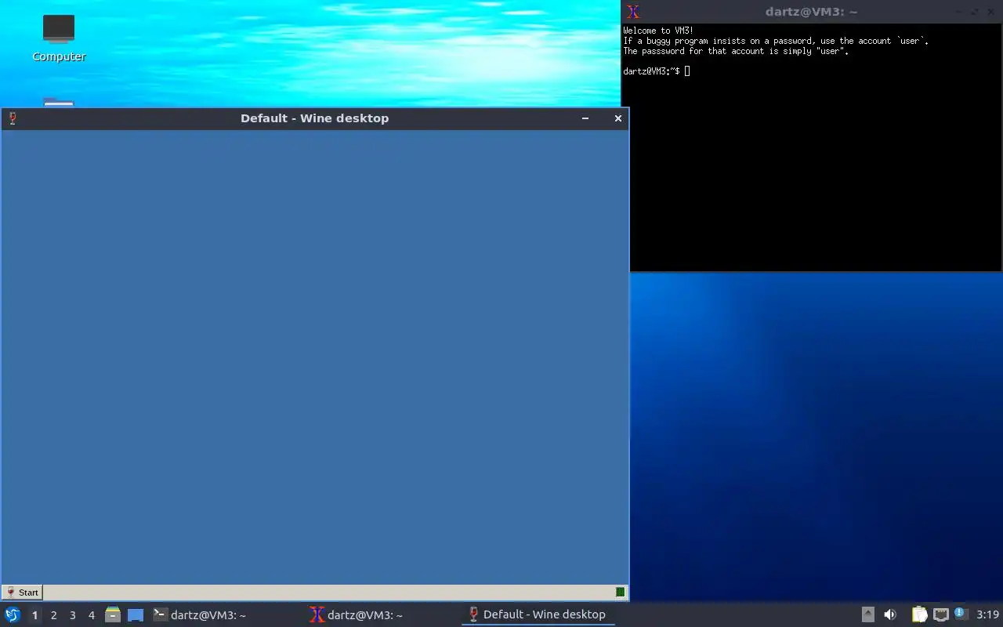The height and width of the screenshot is (627, 1003).
Task: Select the Default - Wine desktop taskbar entry
Action: (538, 614)
